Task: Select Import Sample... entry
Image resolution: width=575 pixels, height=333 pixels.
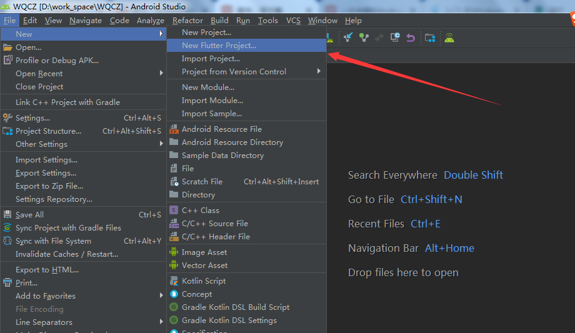Action: pyautogui.click(x=246, y=114)
